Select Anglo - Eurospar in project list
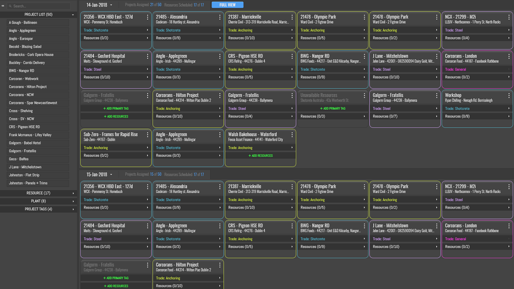The image size is (514, 289). click(38, 39)
